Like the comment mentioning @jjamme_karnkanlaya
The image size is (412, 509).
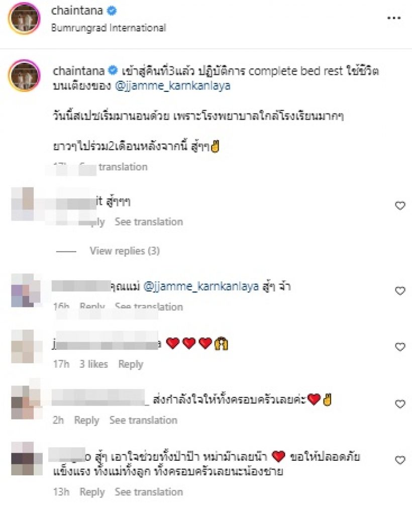click(x=400, y=290)
